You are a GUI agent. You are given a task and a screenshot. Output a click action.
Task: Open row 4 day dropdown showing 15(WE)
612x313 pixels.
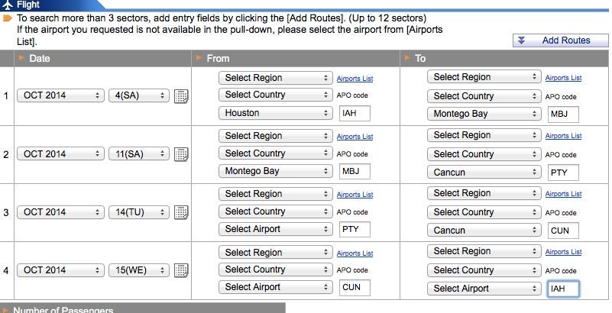(138, 269)
